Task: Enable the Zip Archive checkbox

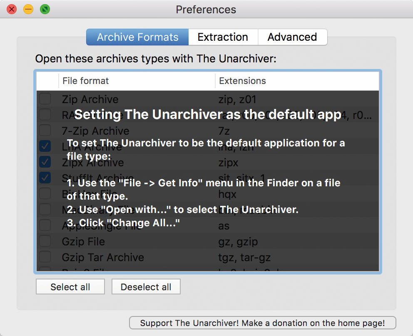Action: (x=45, y=99)
